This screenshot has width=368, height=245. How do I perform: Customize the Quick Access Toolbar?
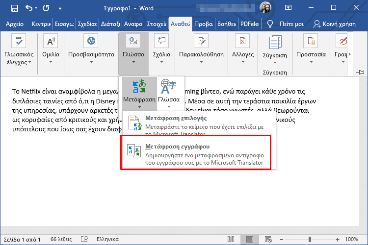tap(60, 8)
